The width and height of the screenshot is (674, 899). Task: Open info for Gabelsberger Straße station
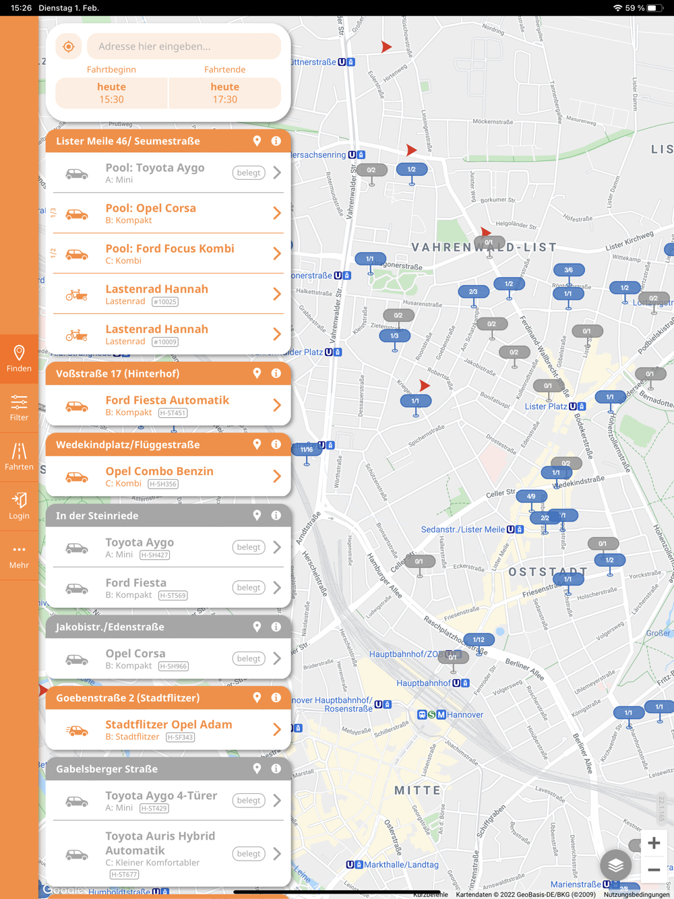(x=276, y=769)
